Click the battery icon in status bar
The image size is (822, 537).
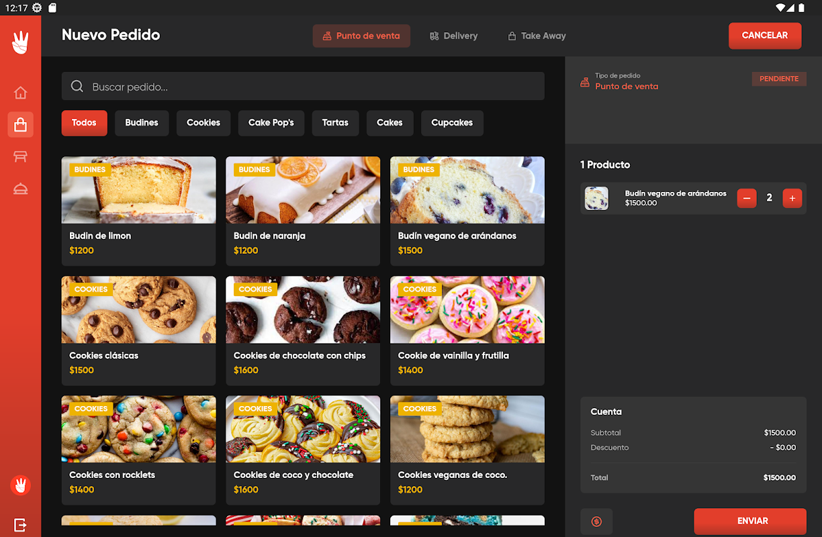point(801,8)
